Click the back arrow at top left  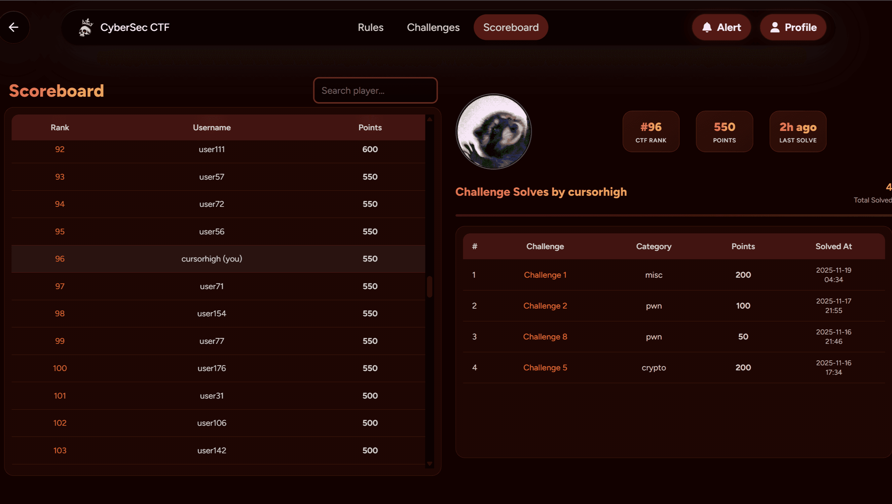(x=14, y=27)
